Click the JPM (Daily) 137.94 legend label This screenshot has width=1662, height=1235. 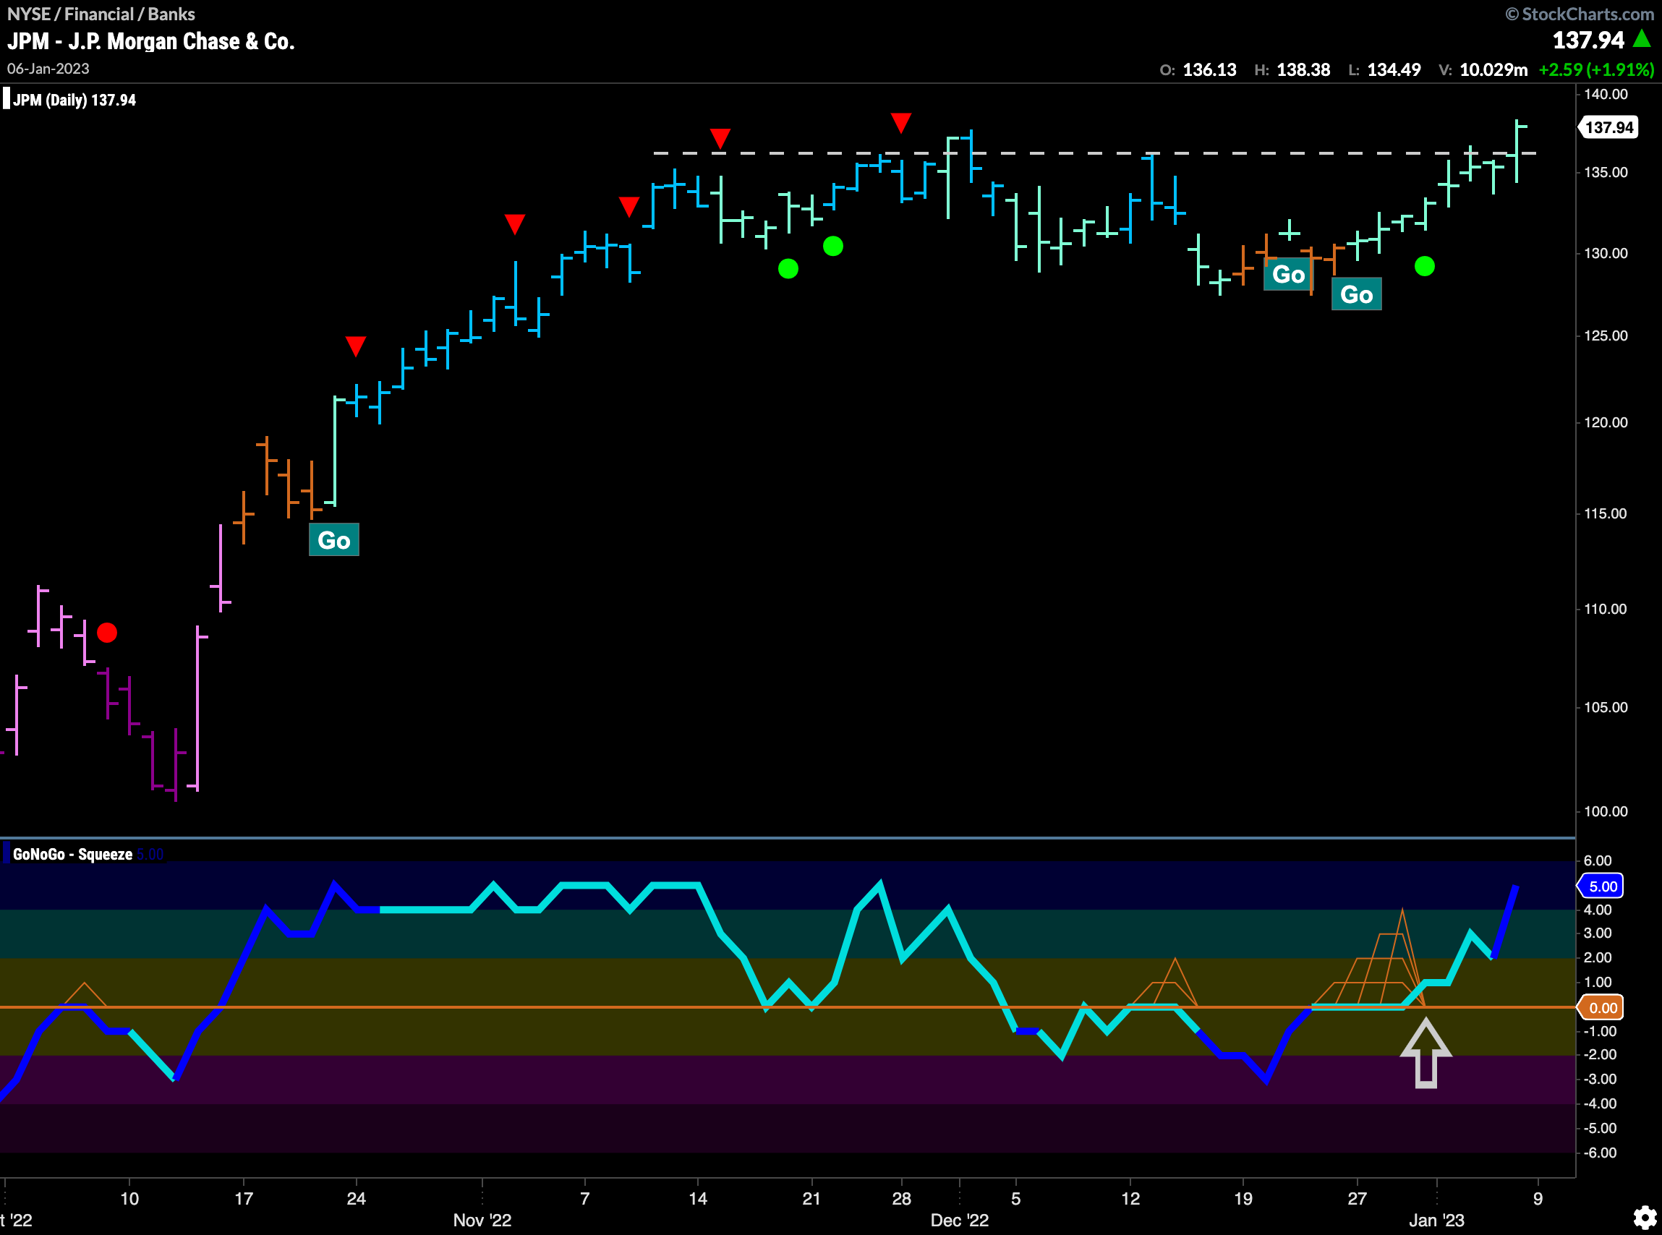(x=74, y=101)
